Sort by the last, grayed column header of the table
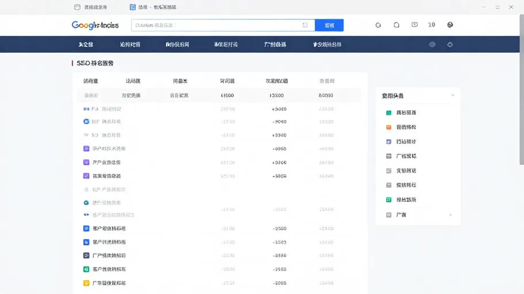524x294 pixels. click(x=326, y=81)
